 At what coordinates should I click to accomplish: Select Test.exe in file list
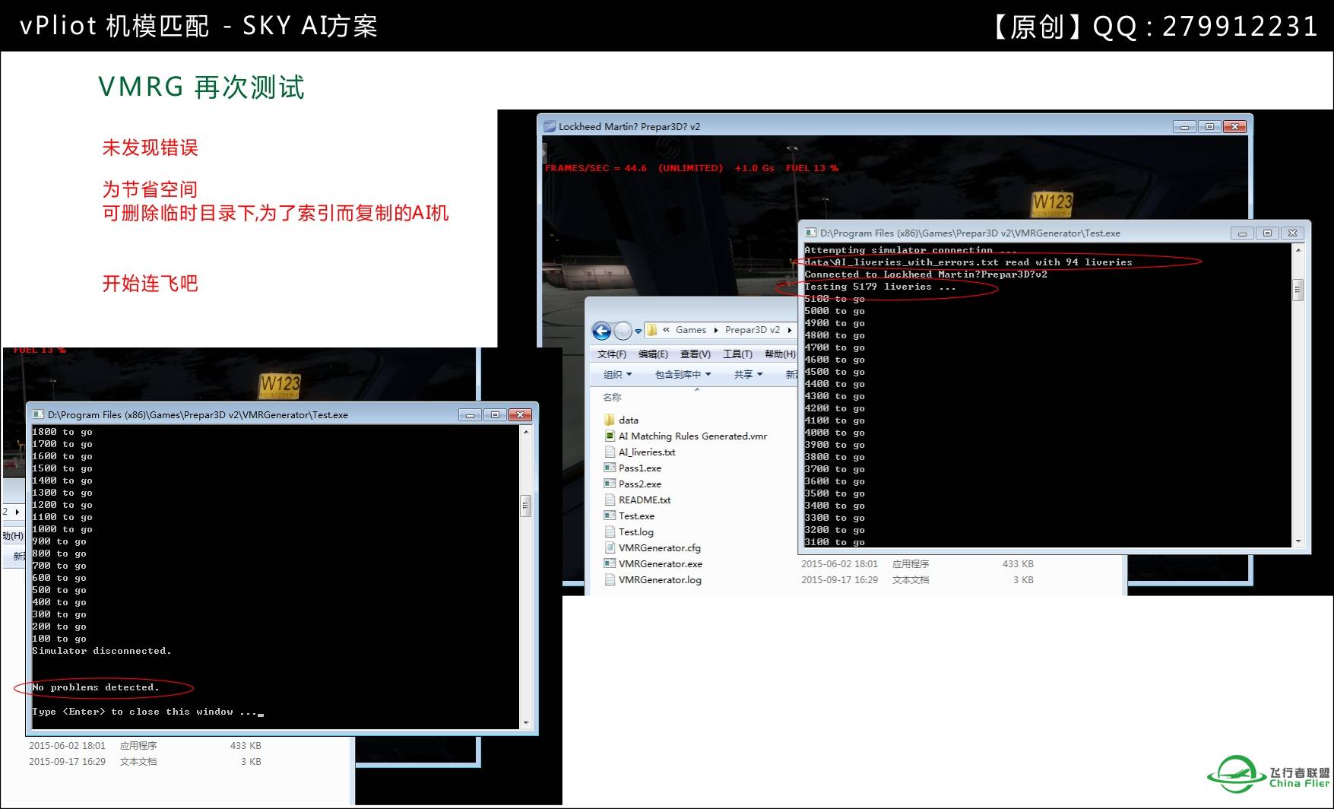pos(629,516)
